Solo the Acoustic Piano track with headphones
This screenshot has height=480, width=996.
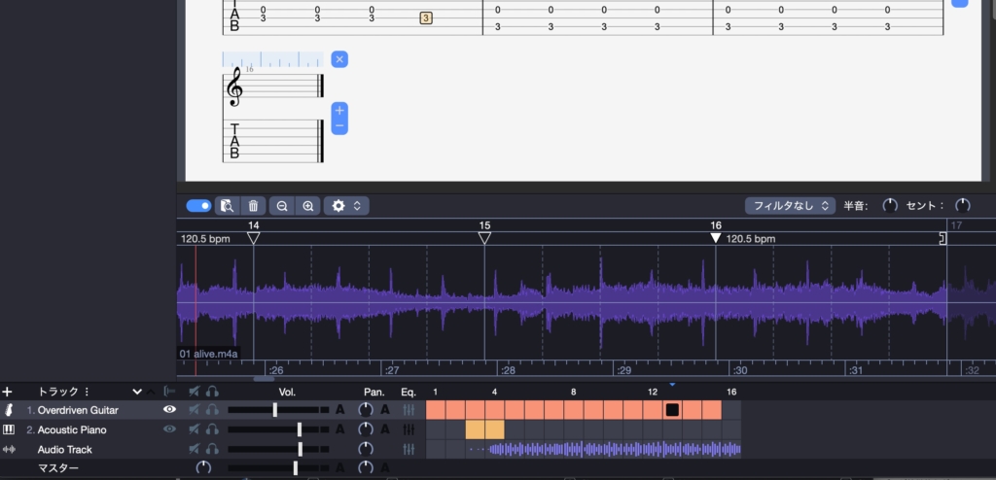[212, 429]
